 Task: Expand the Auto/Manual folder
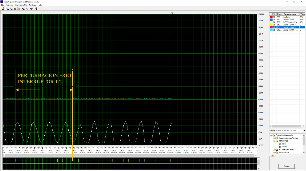click(x=274, y=152)
